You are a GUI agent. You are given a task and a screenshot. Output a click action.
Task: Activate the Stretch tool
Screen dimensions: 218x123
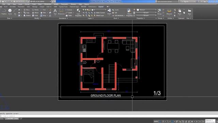pos(27,15)
